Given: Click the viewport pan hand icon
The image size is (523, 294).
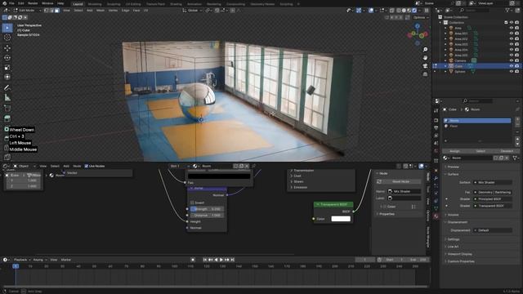Looking at the screenshot, I should [425, 58].
